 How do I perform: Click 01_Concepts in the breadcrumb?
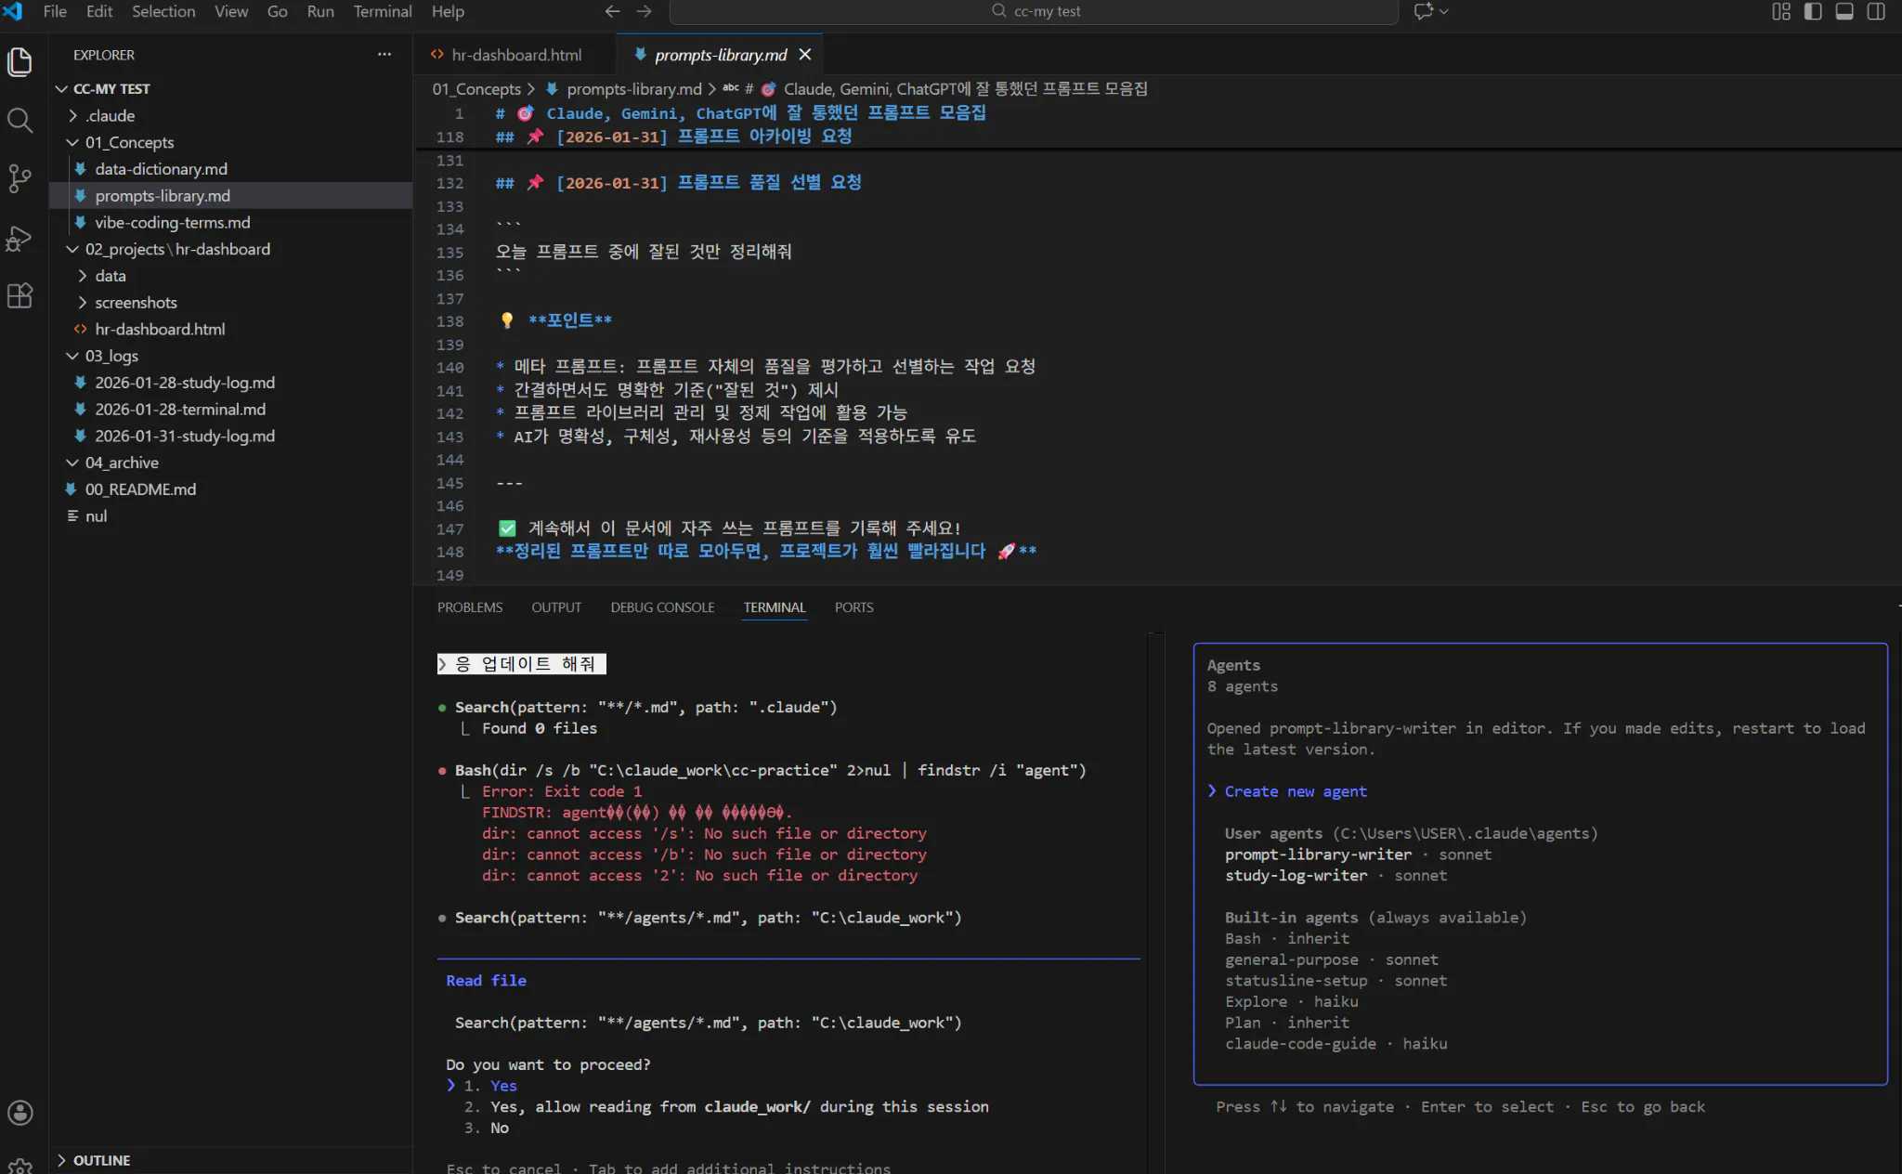(476, 89)
